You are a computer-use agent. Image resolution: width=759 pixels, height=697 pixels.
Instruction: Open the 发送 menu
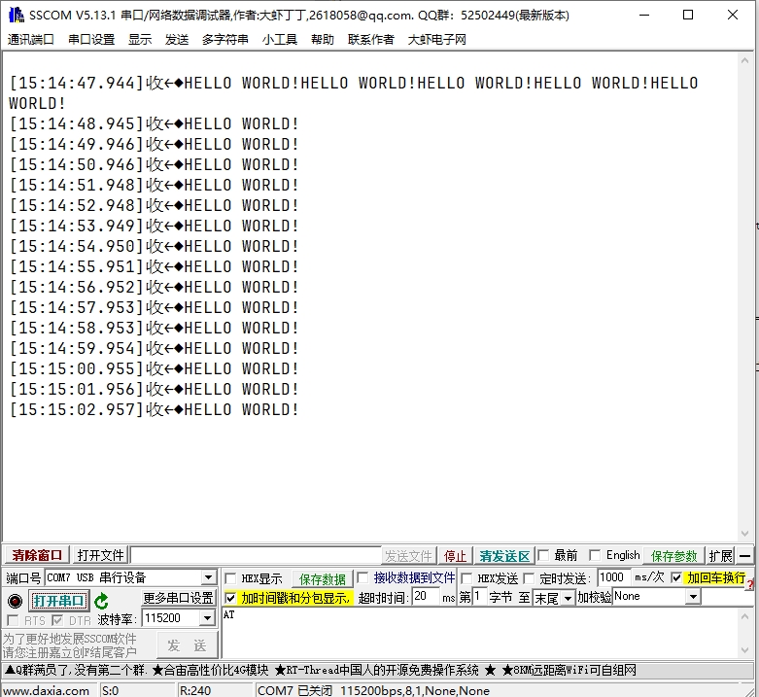[177, 39]
